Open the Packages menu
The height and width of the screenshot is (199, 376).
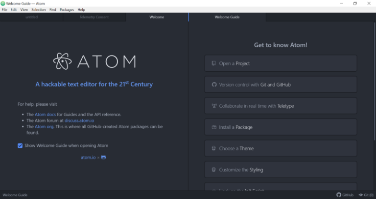coord(67,10)
